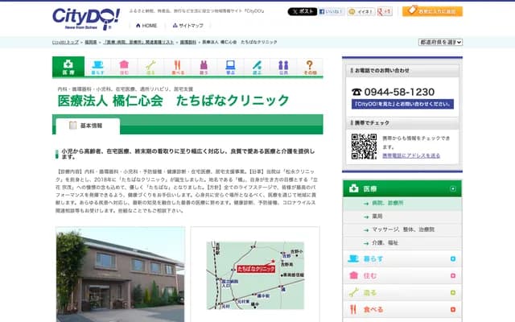Click the telephone icon beside 0944-58-1230

pyautogui.click(x=356, y=92)
